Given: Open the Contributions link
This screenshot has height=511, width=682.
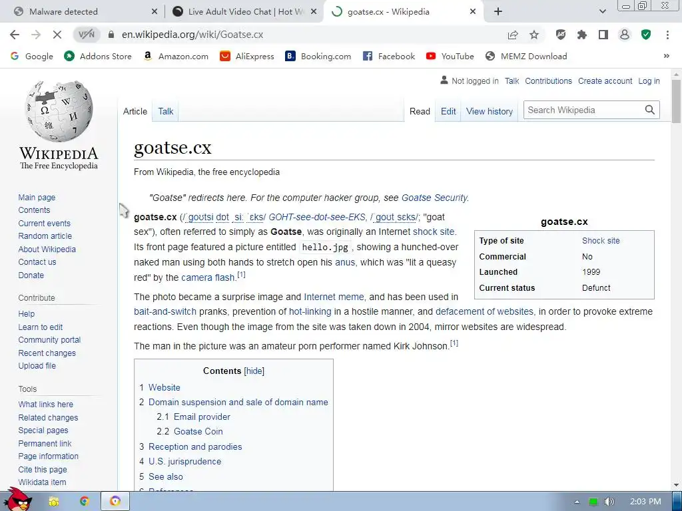Looking at the screenshot, I should coord(548,81).
